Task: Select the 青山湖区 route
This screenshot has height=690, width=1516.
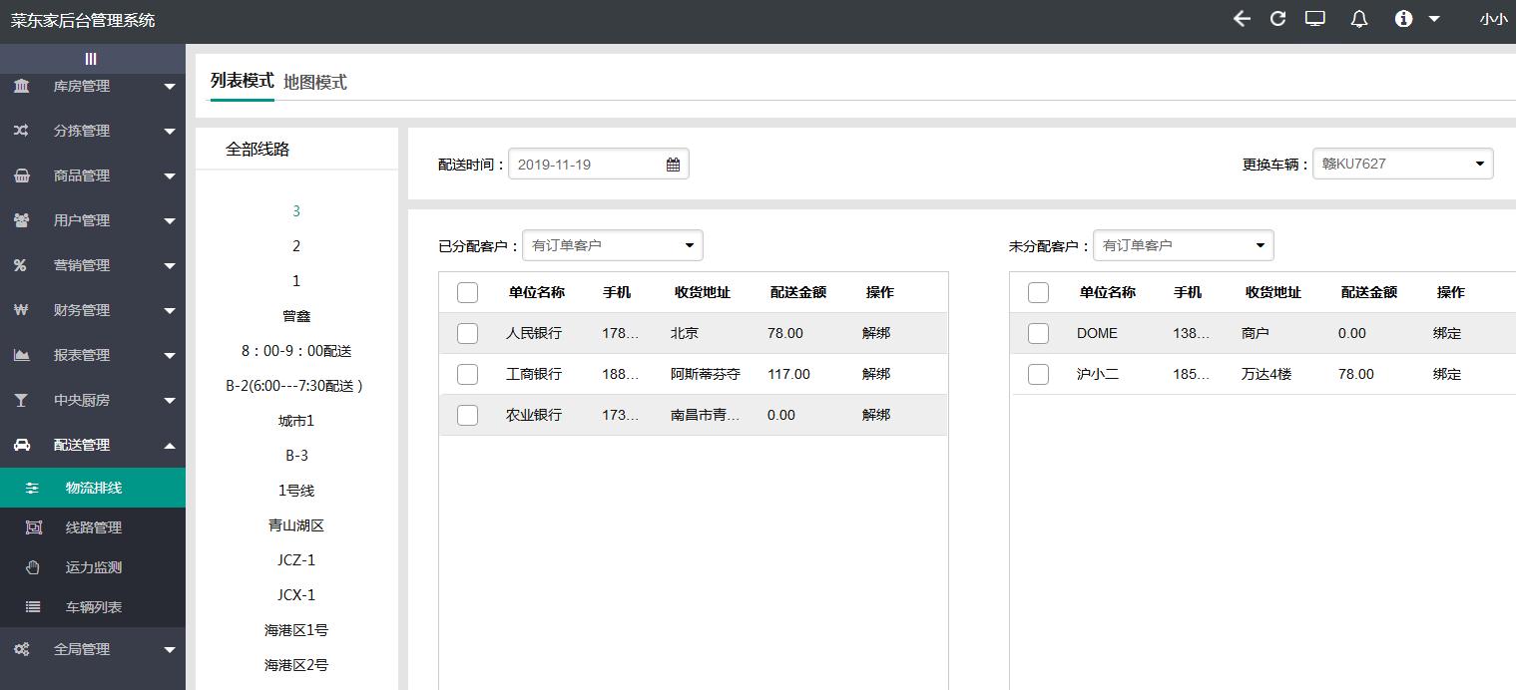Action: click(x=296, y=525)
